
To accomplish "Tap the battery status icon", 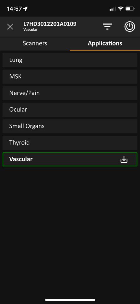I will pyautogui.click(x=130, y=9).
